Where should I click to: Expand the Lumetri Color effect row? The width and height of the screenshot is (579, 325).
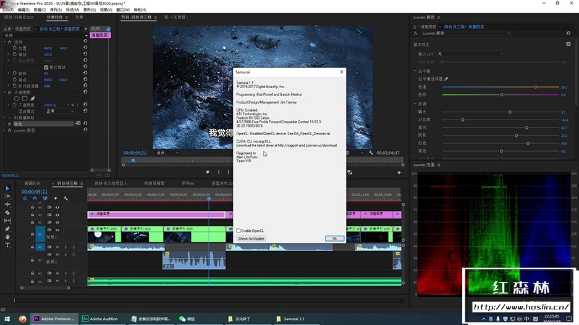coord(4,130)
